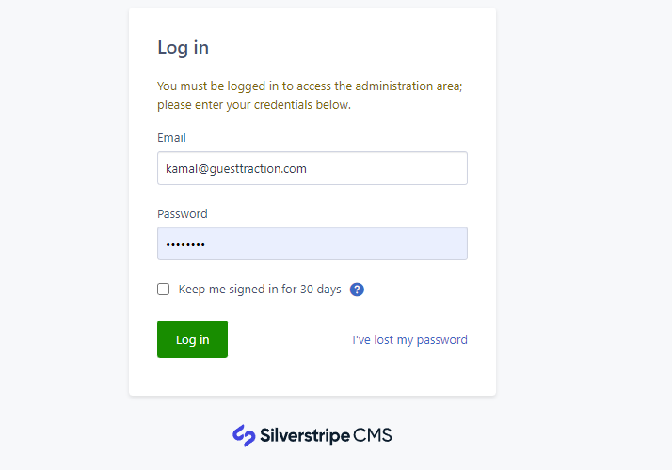Click the Silverstripe wordmark text in footer
672x470 pixels.
click(305, 436)
